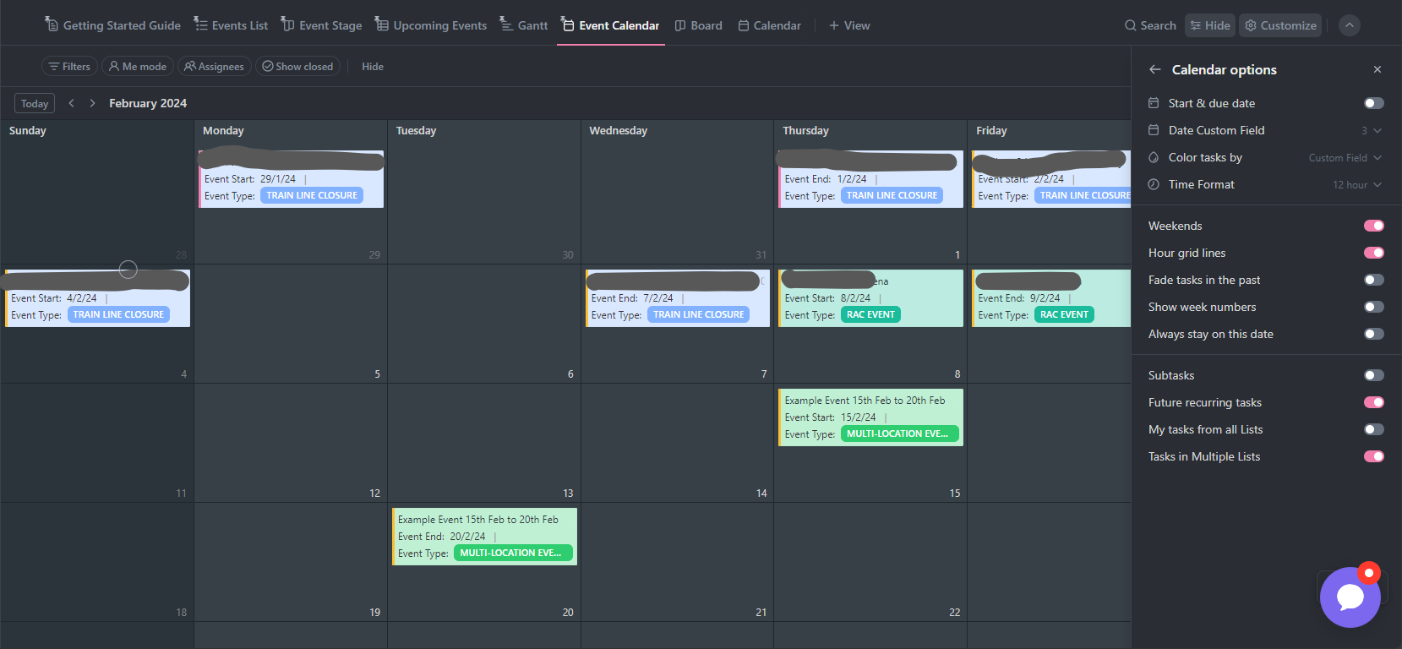Open Filters

[69, 66]
